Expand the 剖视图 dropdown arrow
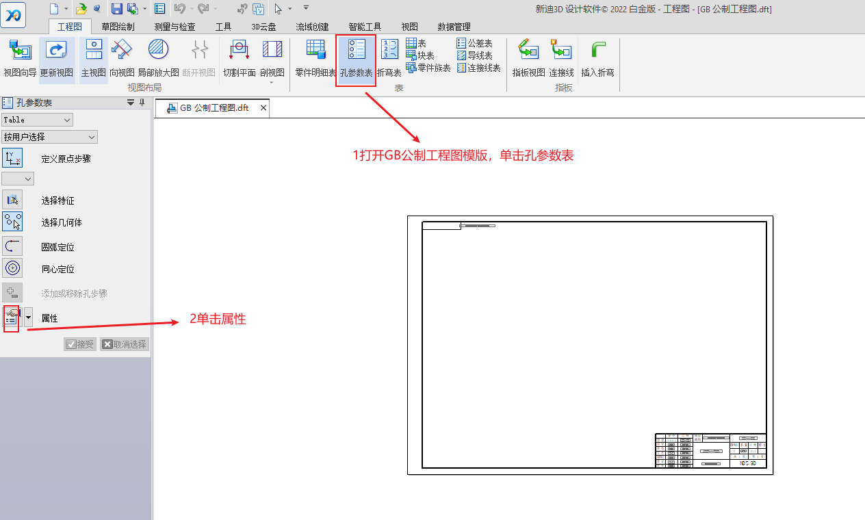The image size is (865, 520). [272, 83]
